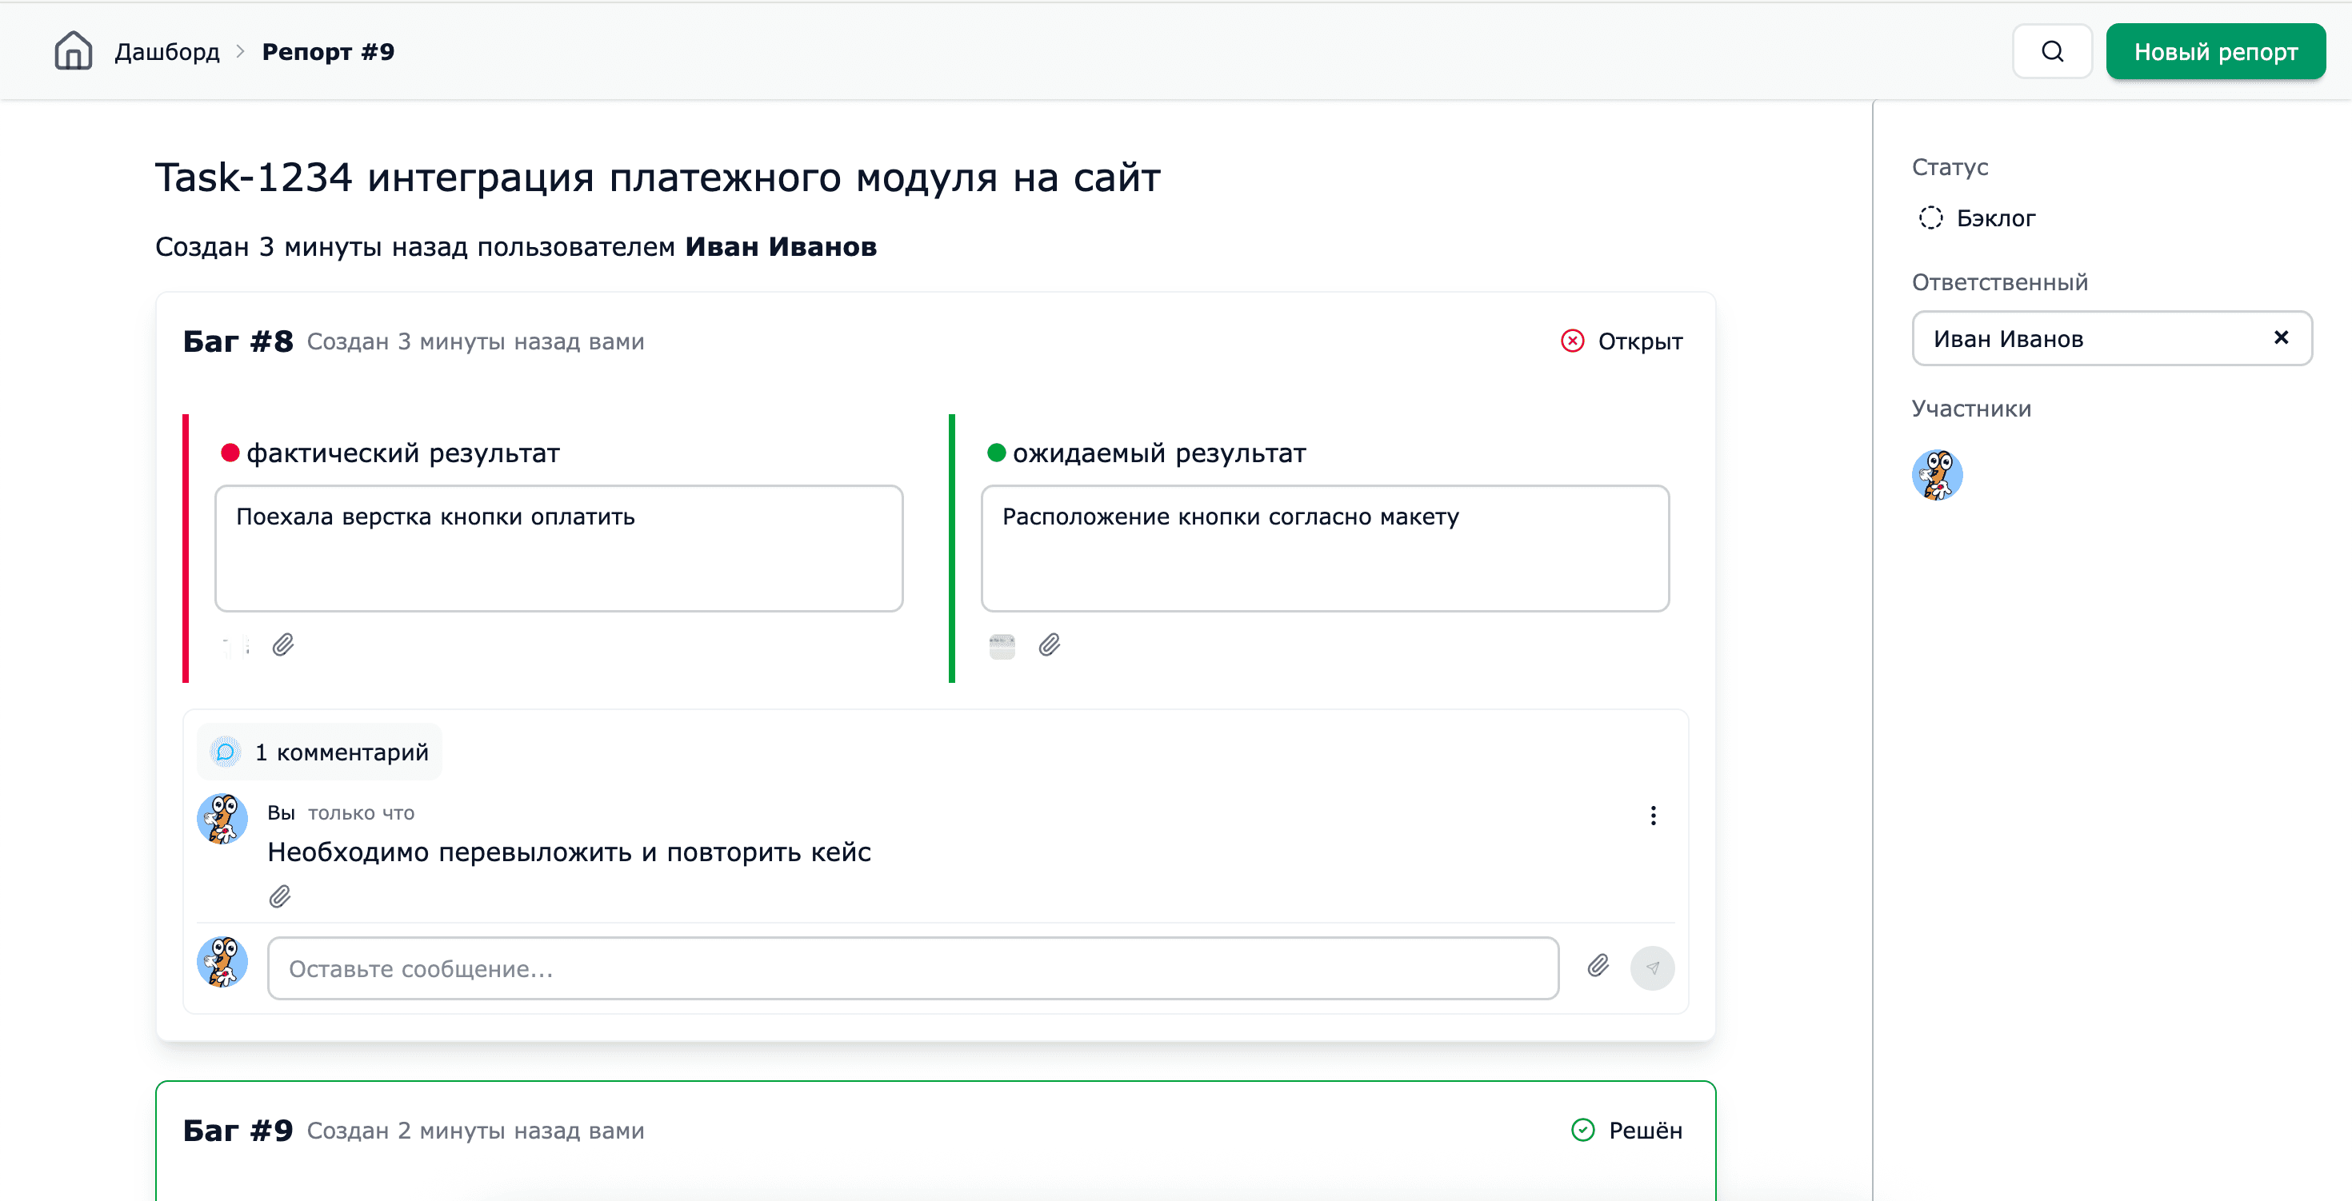Send the comment using the paper plane icon

[x=1654, y=968]
